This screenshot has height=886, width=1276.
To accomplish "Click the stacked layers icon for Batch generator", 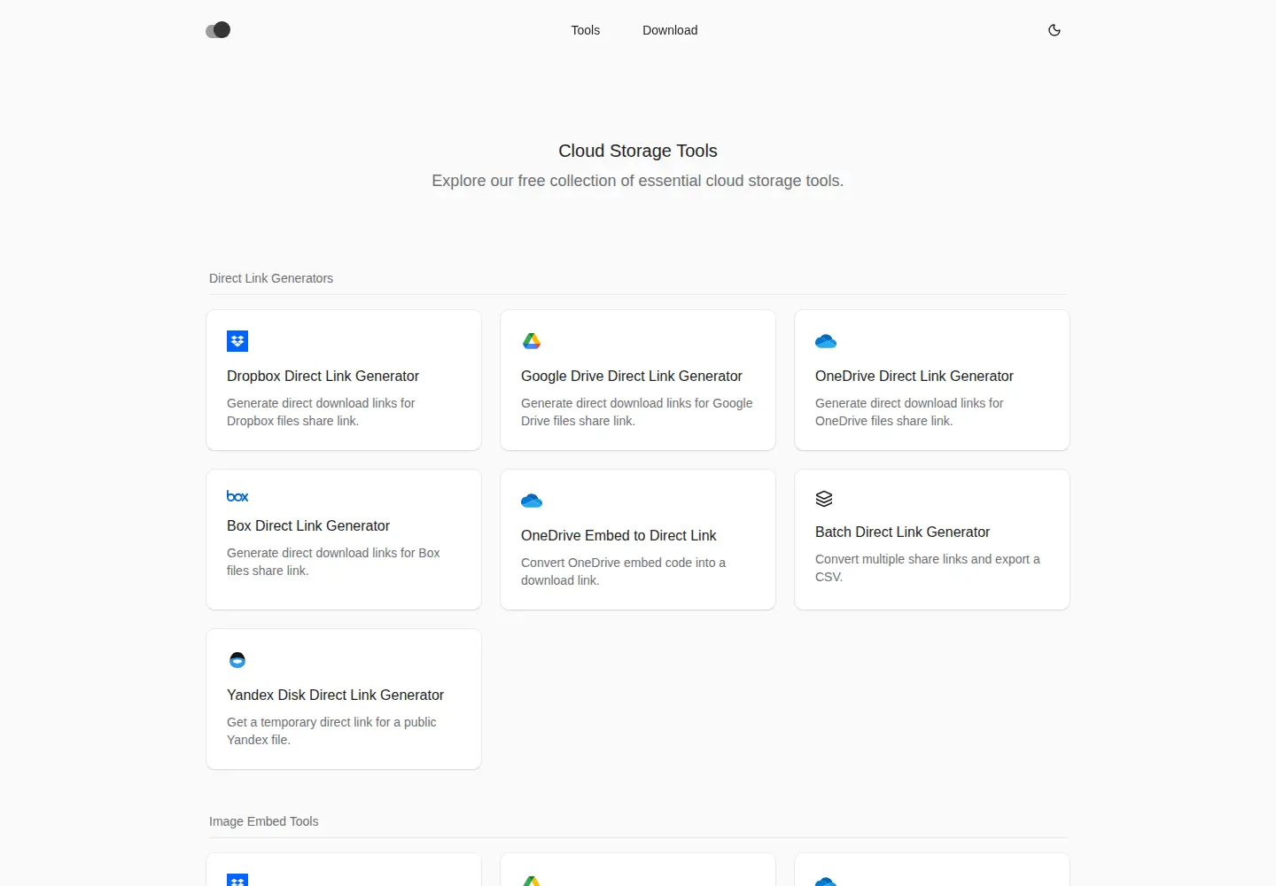I will pos(824,499).
